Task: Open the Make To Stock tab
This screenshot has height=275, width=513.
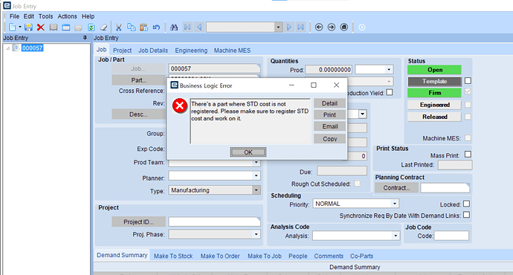Action: [x=173, y=256]
